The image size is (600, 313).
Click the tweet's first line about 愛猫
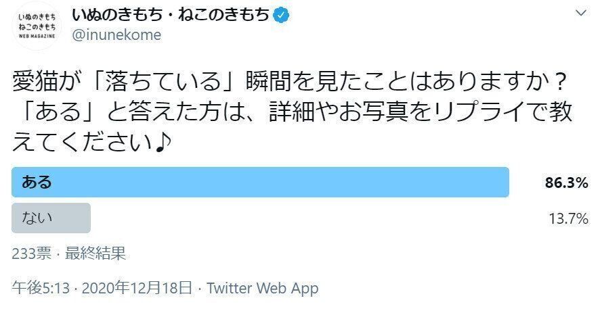coord(289,84)
